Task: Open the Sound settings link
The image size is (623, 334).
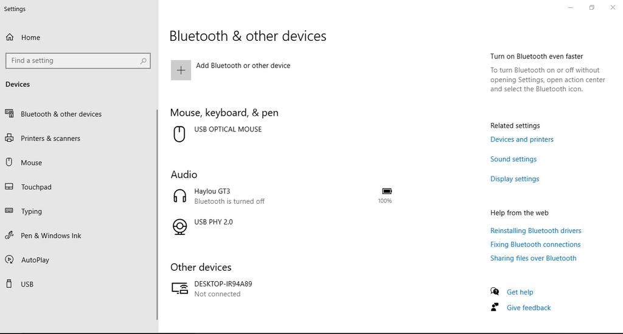Action: (513, 159)
